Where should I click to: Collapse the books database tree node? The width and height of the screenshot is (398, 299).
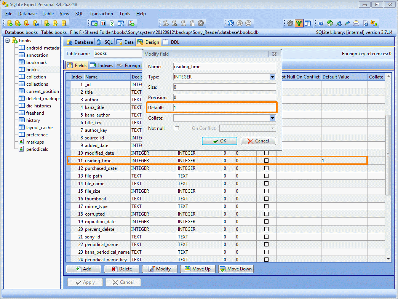tap(8, 41)
